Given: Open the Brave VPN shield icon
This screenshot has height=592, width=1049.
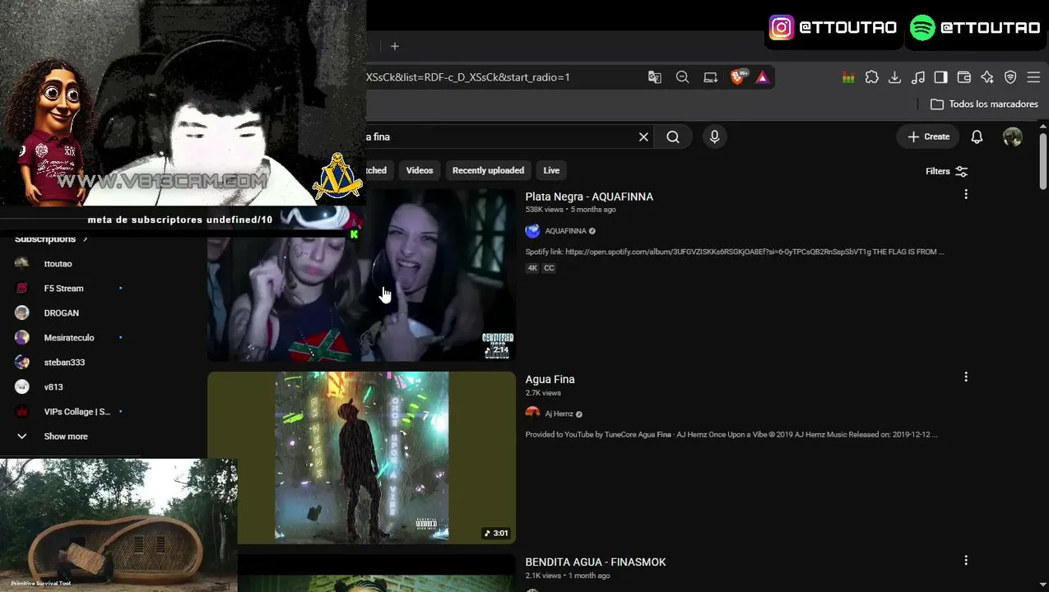Looking at the screenshot, I should (x=1010, y=77).
